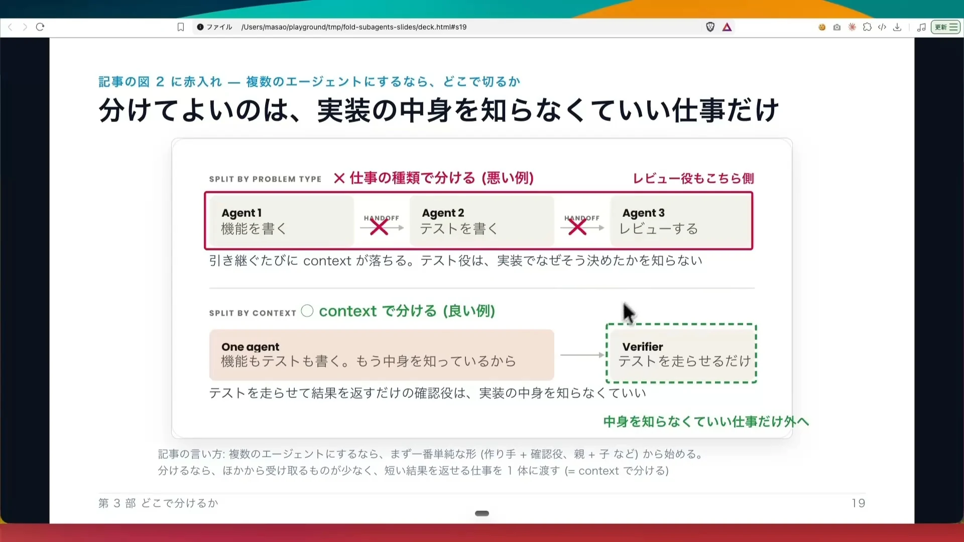
Task: Select the dashed Verifier box
Action: [x=681, y=353]
